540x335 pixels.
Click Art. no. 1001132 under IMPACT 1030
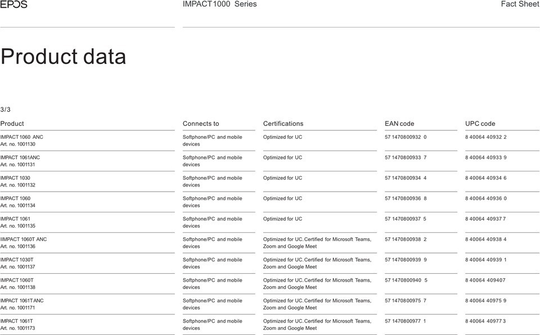(x=17, y=185)
